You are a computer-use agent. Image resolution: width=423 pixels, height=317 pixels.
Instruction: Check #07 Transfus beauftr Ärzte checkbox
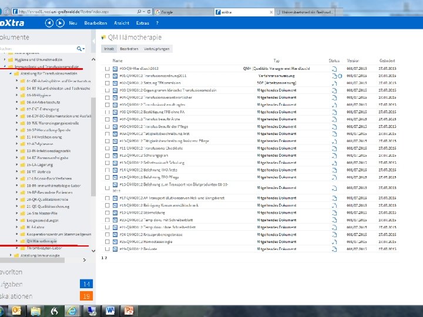(108, 119)
